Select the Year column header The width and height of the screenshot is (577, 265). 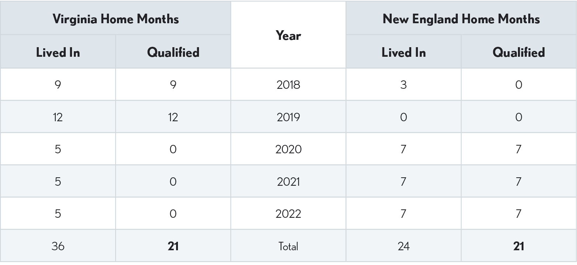coord(288,36)
